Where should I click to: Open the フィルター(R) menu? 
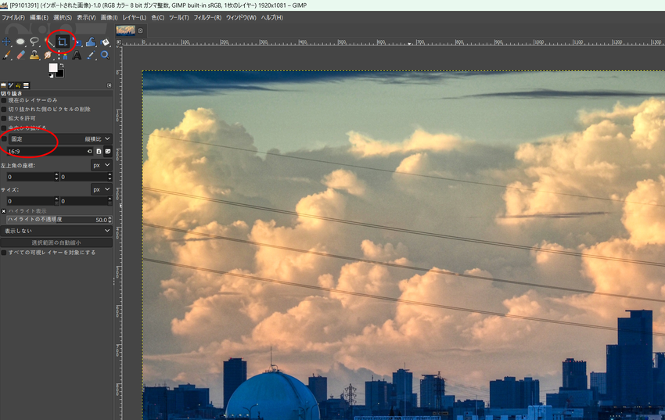tap(207, 17)
